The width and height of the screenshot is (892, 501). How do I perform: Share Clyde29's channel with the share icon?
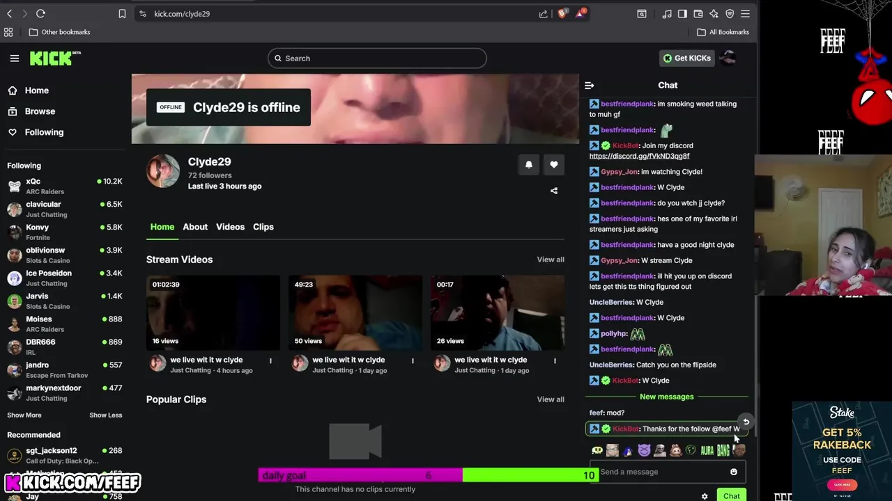pos(554,191)
